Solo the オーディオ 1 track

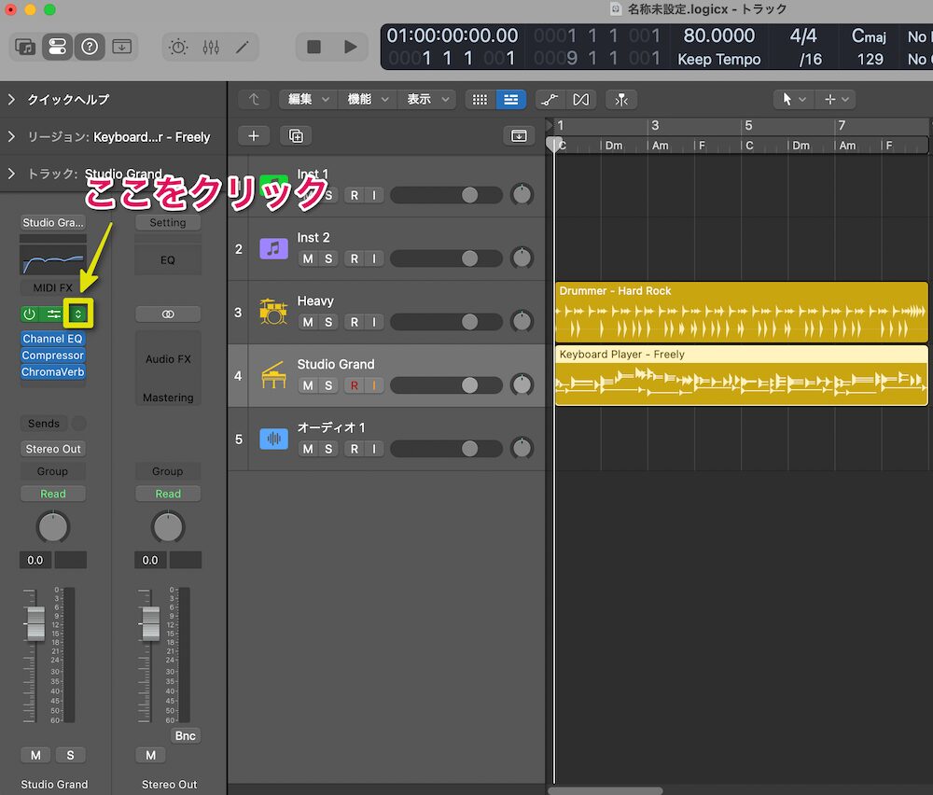tap(328, 449)
